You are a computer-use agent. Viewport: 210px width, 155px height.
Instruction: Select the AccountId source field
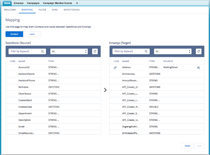[53, 67]
